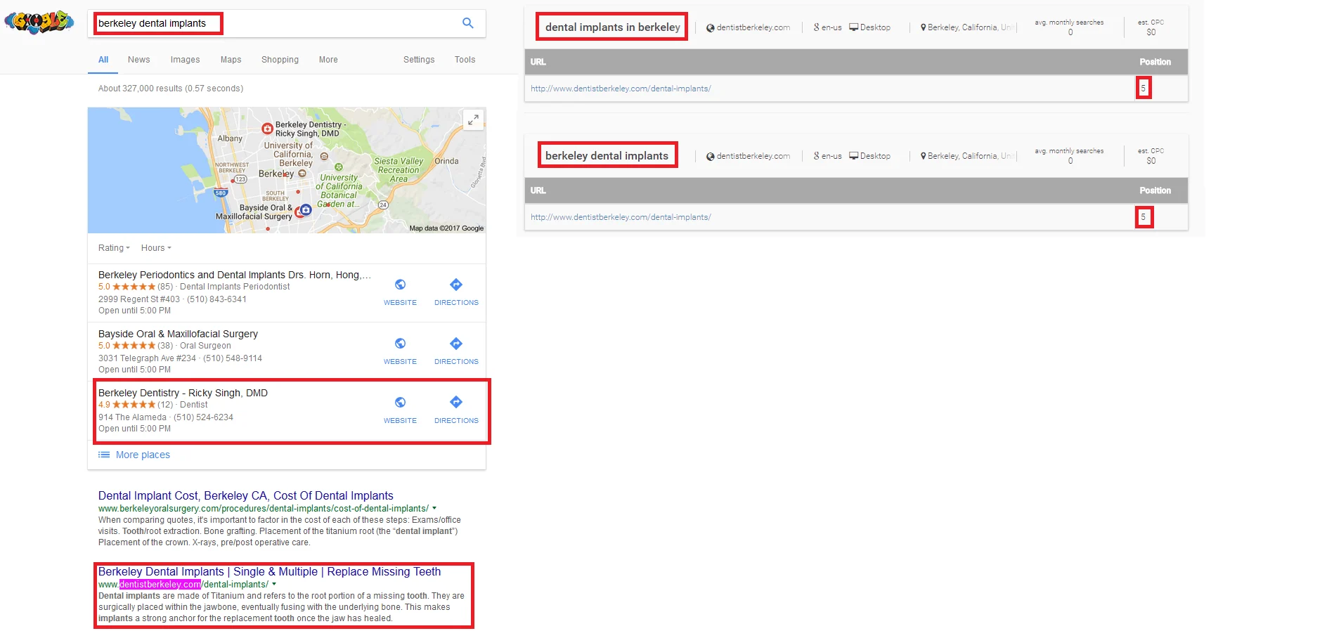Open Berkeley Dental Implants Single & Multiple result
1334x631 pixels.
269,571
